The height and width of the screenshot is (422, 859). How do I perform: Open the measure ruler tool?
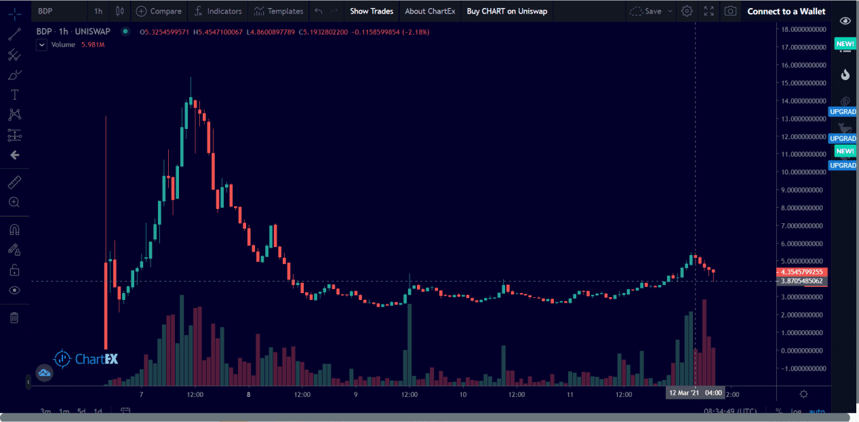click(x=14, y=183)
